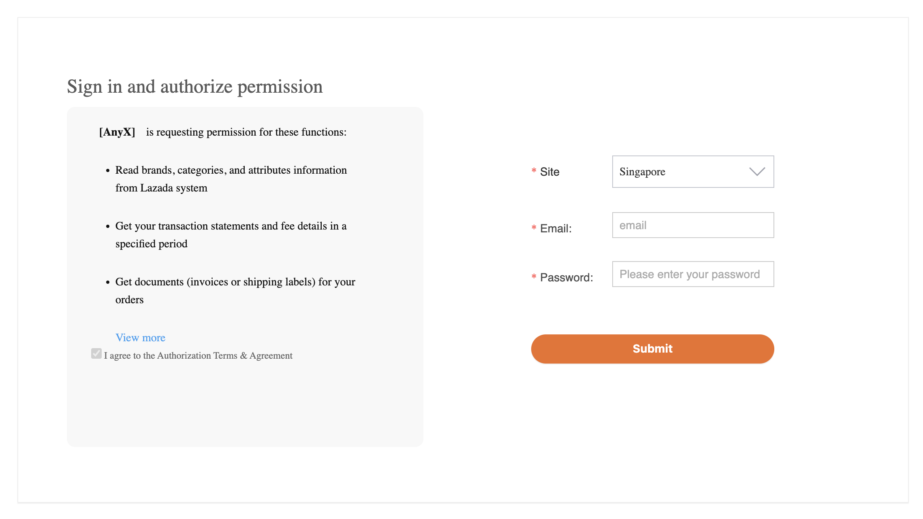Click the chevron arrow in the Site dropdown
Image resolution: width=923 pixels, height=519 pixels.
[x=757, y=172]
